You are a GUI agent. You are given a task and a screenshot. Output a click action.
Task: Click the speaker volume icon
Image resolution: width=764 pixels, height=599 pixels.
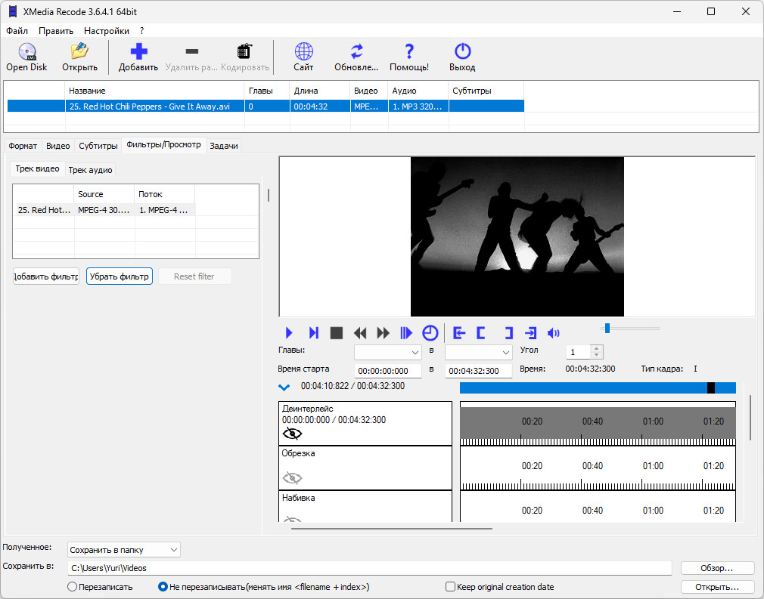point(554,333)
